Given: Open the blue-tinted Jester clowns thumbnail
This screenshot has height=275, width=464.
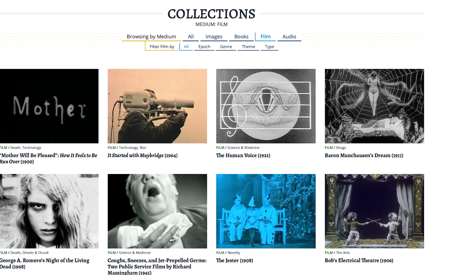Looking at the screenshot, I should [x=266, y=211].
